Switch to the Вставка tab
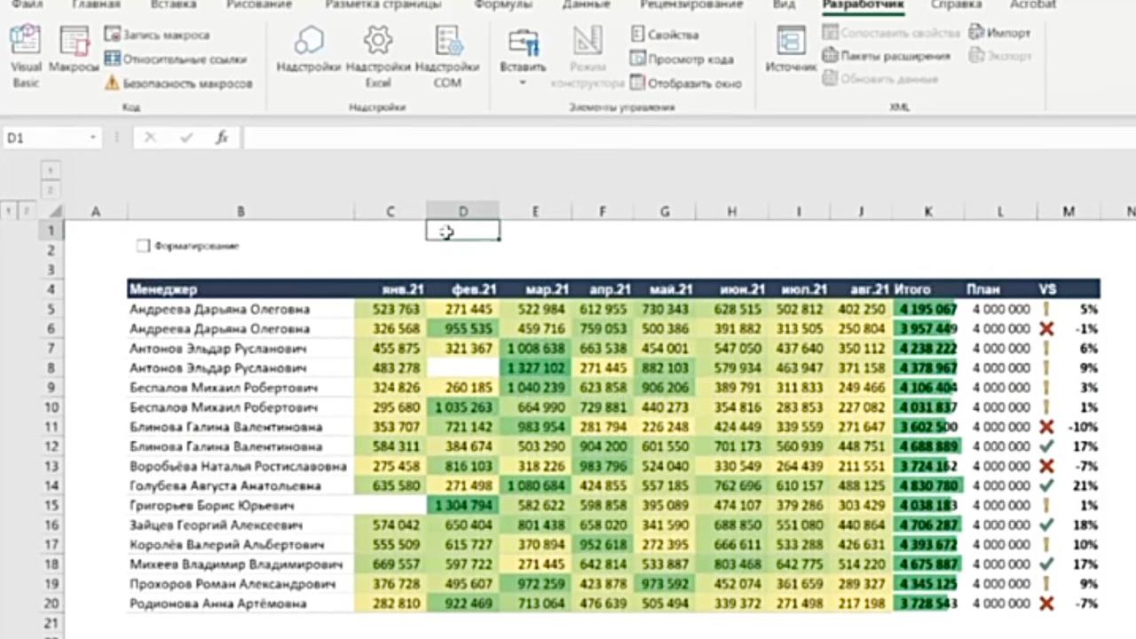This screenshot has width=1136, height=639. pyautogui.click(x=174, y=4)
